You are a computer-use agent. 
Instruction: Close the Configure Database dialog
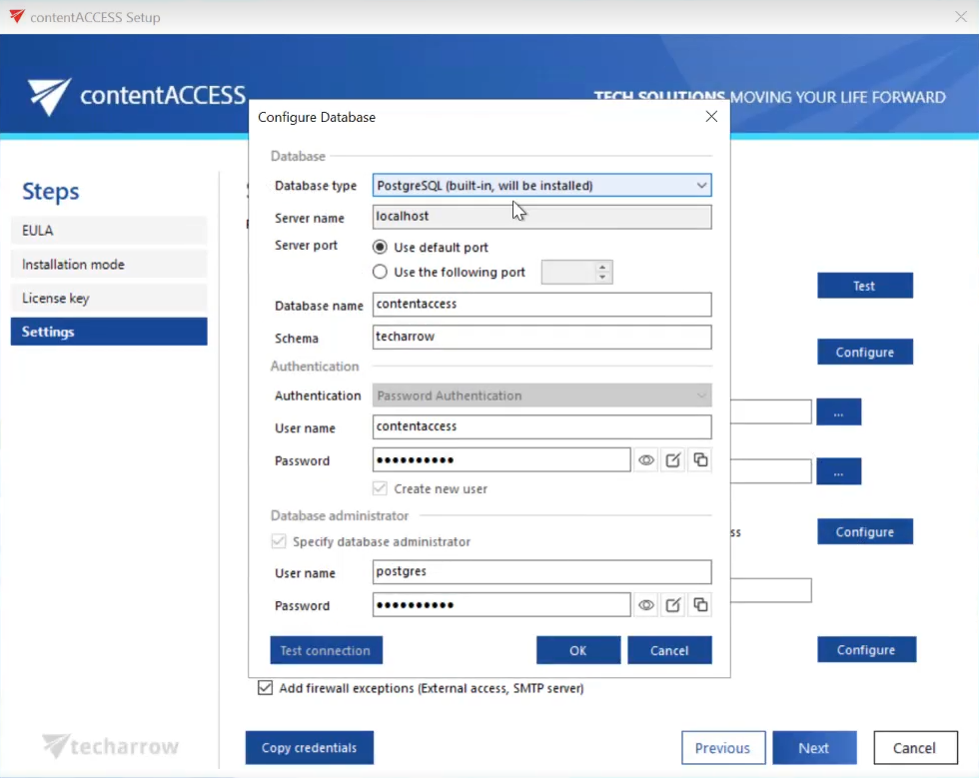coord(711,117)
